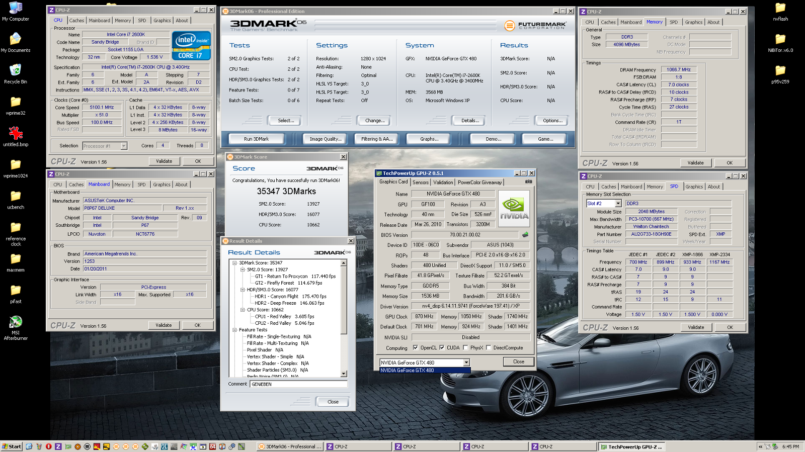The height and width of the screenshot is (452, 805).
Task: Click GPU-Z screenshot camera icon
Action: tap(529, 182)
